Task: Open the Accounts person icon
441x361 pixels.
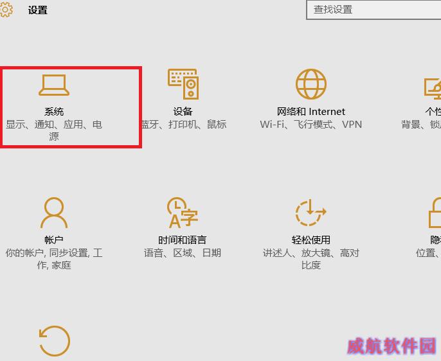Action: point(54,213)
